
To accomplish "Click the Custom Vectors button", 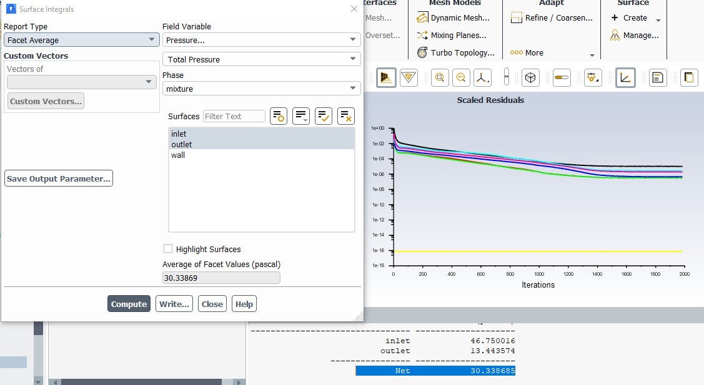I will click(x=46, y=102).
